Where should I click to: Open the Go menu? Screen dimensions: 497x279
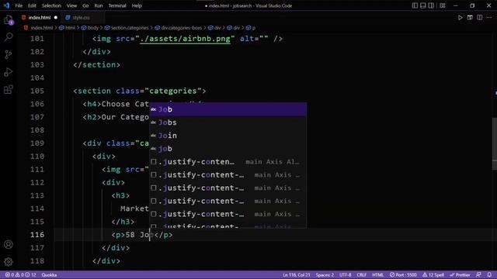coord(85,5)
